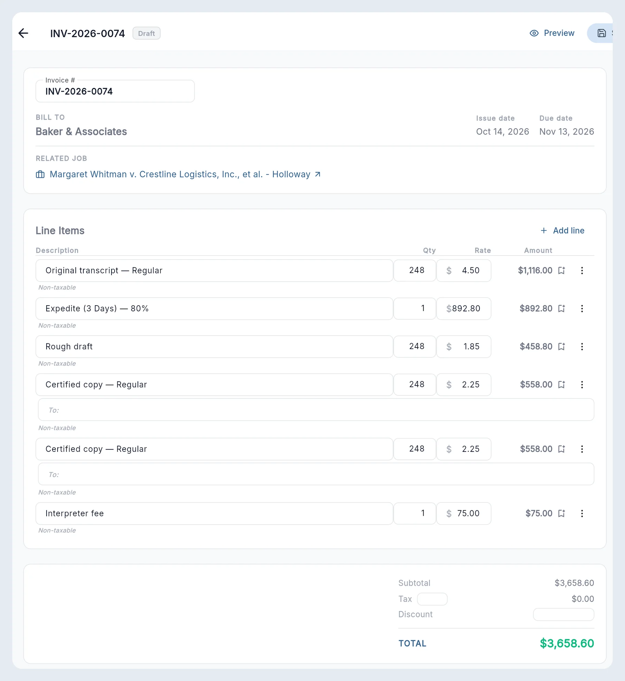Edit rate 1.85 for Rough draft

click(x=464, y=347)
